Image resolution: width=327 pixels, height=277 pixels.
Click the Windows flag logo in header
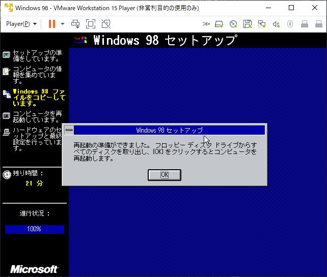(x=80, y=40)
